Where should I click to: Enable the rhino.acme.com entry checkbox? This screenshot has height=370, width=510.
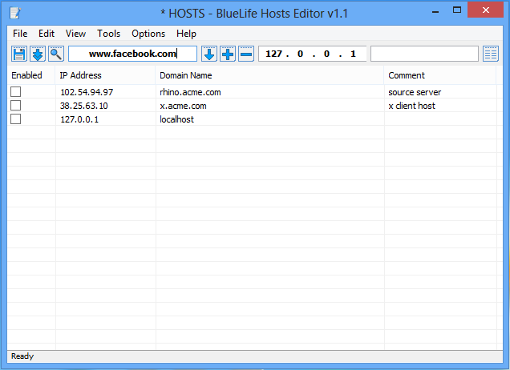point(15,92)
